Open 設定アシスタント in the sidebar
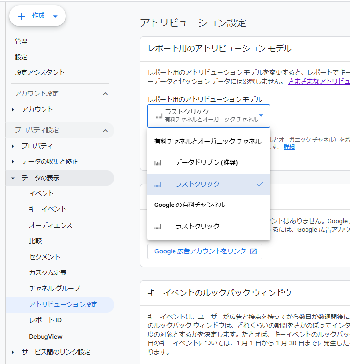This screenshot has height=364, width=350. tap(40, 73)
